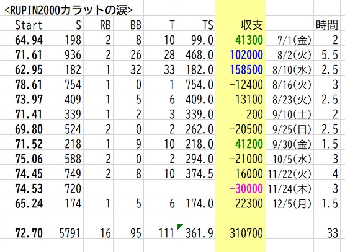Select the RUPIN2000 title cell
This screenshot has width=345, height=252.
click(68, 11)
